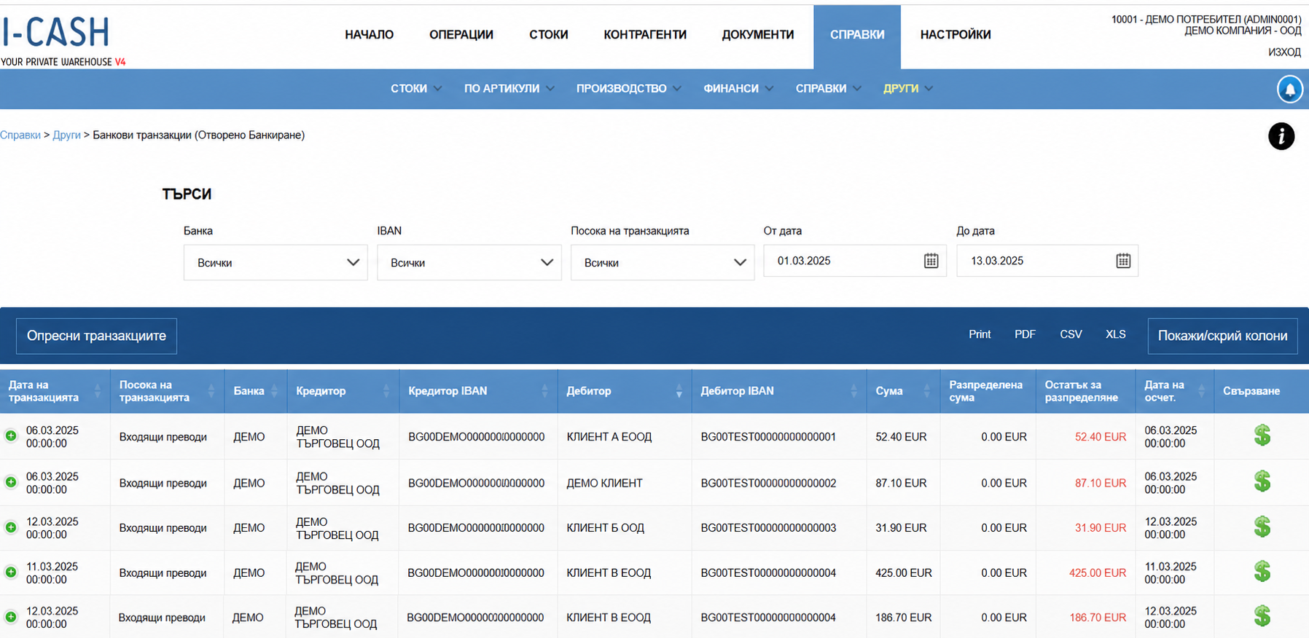This screenshot has height=638, width=1309.
Task: Print the transactions table
Action: [x=980, y=334]
